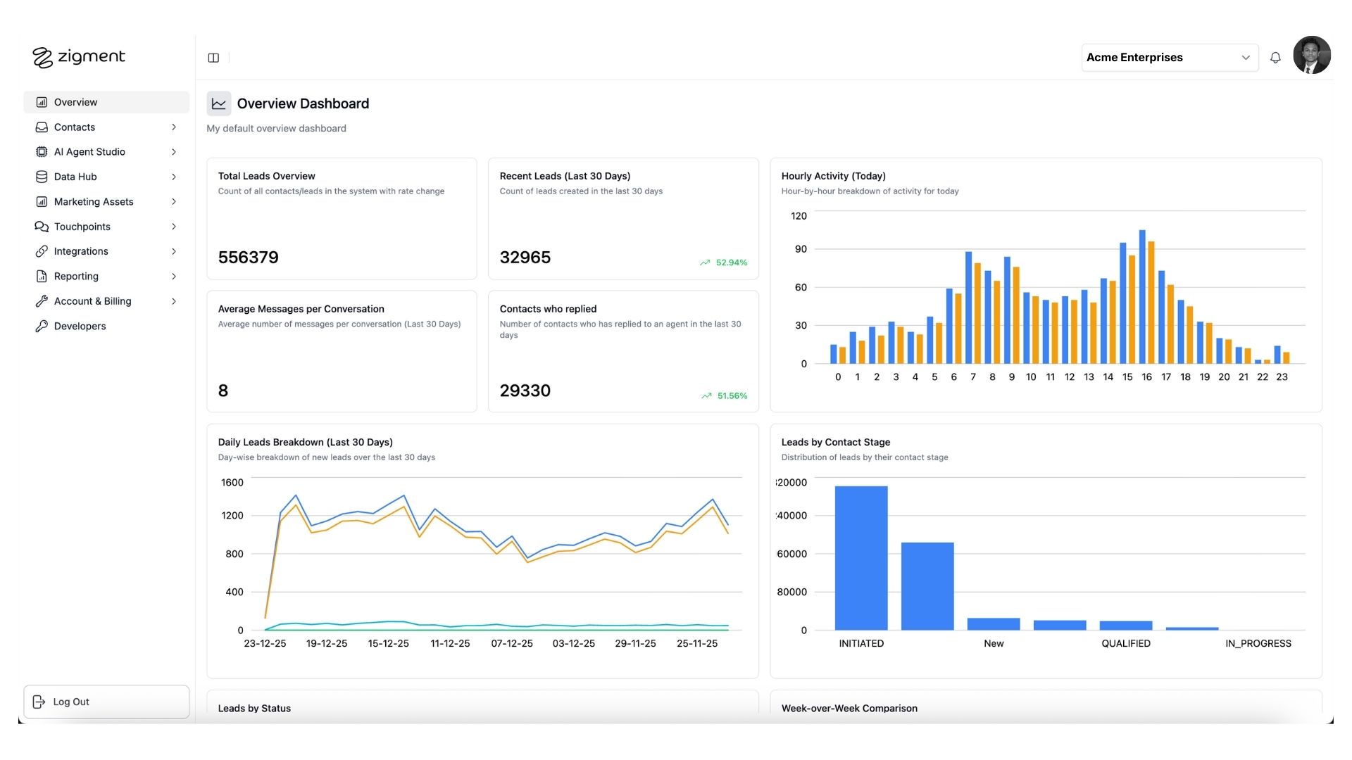Click the Contacts inbox icon

point(42,127)
